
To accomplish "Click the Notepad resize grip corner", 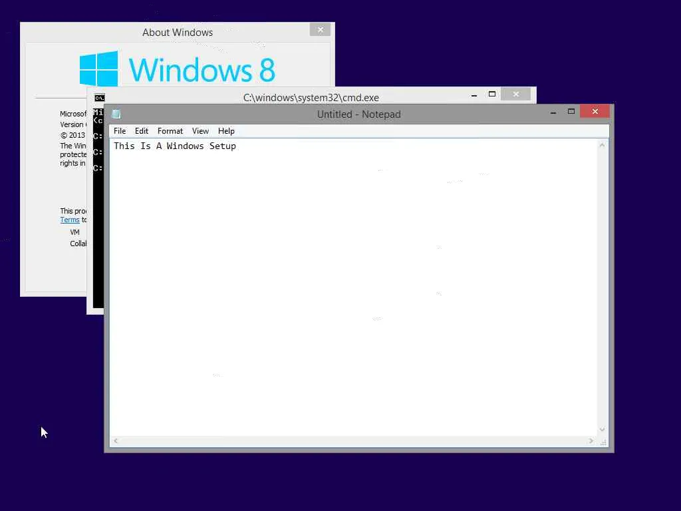I will click(x=603, y=442).
